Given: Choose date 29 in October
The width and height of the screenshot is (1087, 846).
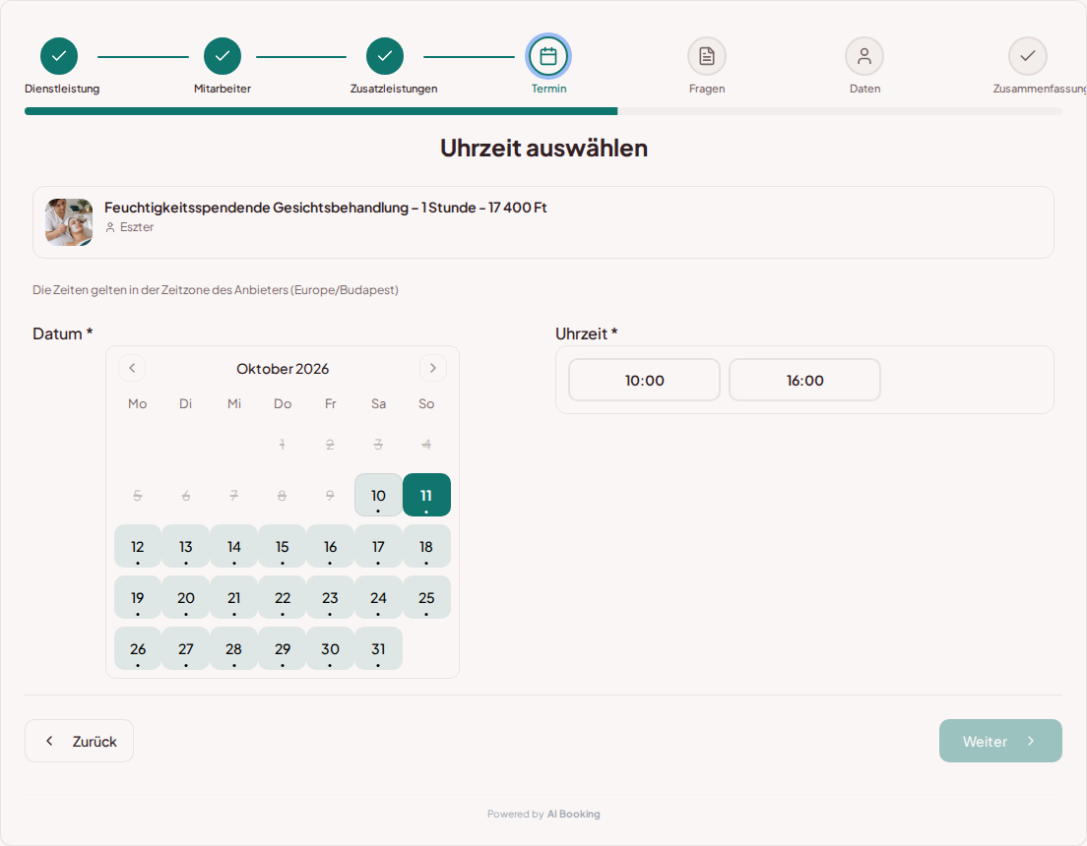Looking at the screenshot, I should [x=283, y=648].
